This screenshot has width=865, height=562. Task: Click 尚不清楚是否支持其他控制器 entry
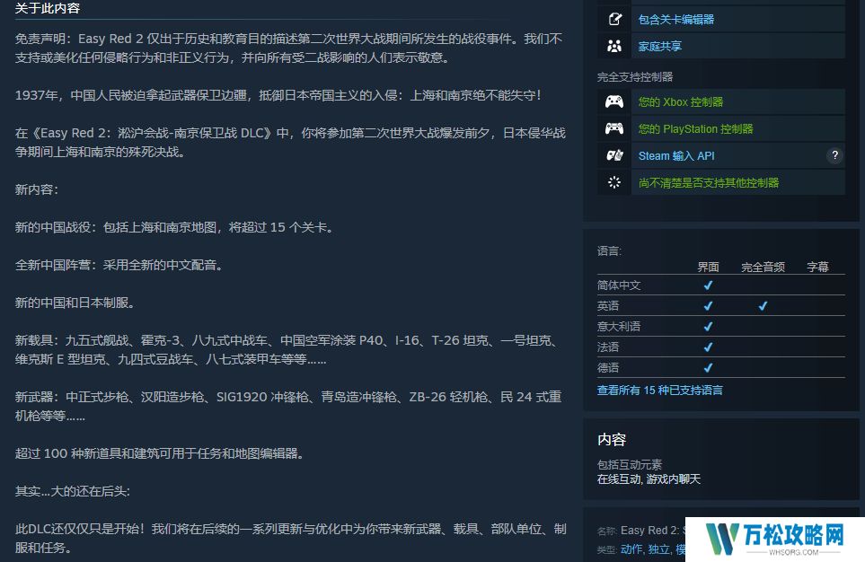[709, 183]
